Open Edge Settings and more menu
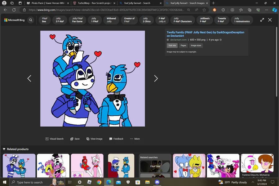The image size is (279, 186). pos(266,10)
